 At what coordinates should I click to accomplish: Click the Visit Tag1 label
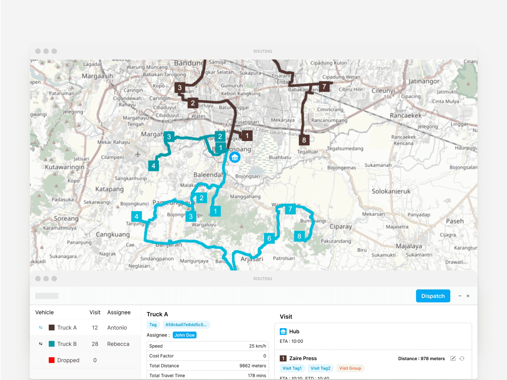tap(292, 368)
